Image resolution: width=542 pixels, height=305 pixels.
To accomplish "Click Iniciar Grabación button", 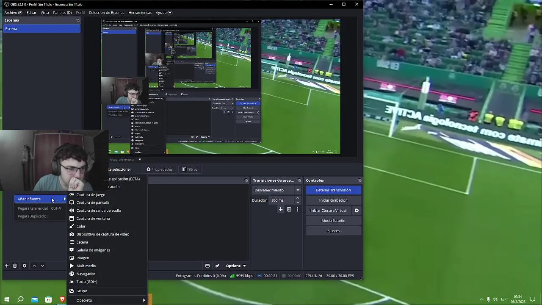I will (333, 200).
